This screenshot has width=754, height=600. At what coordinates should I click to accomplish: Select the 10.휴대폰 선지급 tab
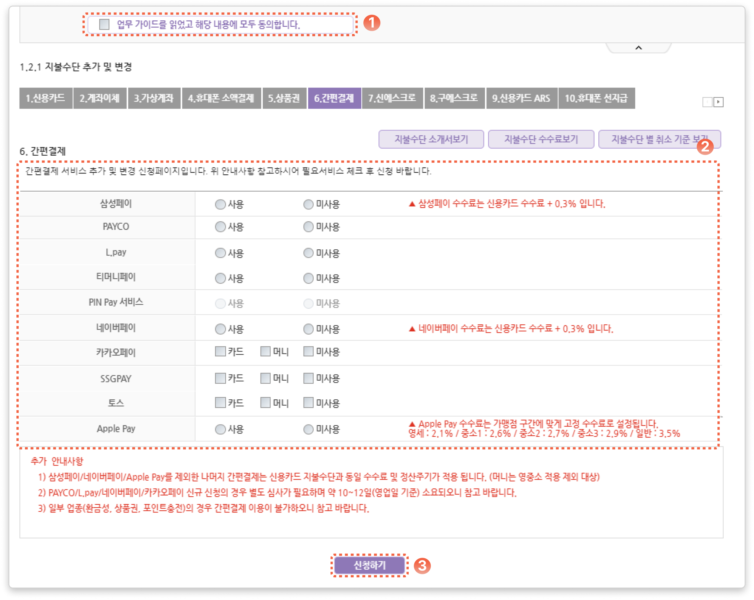[596, 98]
